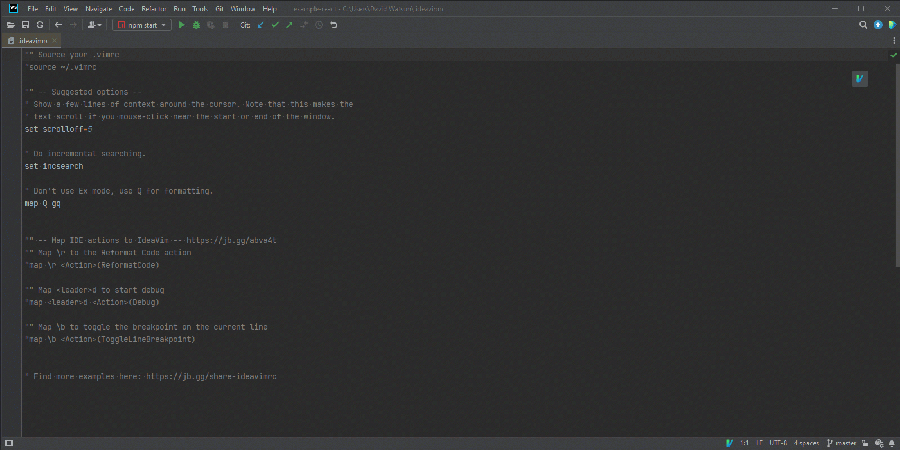Image resolution: width=900 pixels, height=450 pixels.
Task: Change the LF line separator
Action: point(759,443)
